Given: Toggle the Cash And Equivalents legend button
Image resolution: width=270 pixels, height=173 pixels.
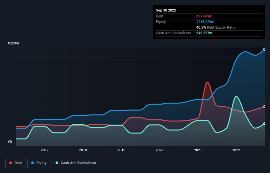Looking at the screenshot, I should (x=76, y=163).
